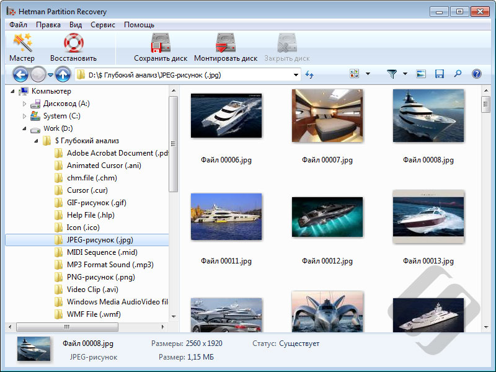Viewport: 496px width, 372px height.
Task: Click Сохранить диск toolbar icon
Action: (x=161, y=48)
